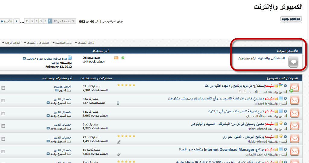This screenshot has height=163, width=309.
Task: Expand أدوات المنتدى dropdown menu
Action: (85, 43)
